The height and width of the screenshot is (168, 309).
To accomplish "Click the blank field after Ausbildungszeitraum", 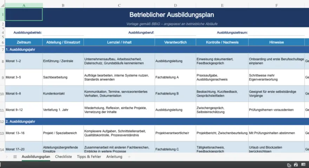I will click(x=276, y=33).
